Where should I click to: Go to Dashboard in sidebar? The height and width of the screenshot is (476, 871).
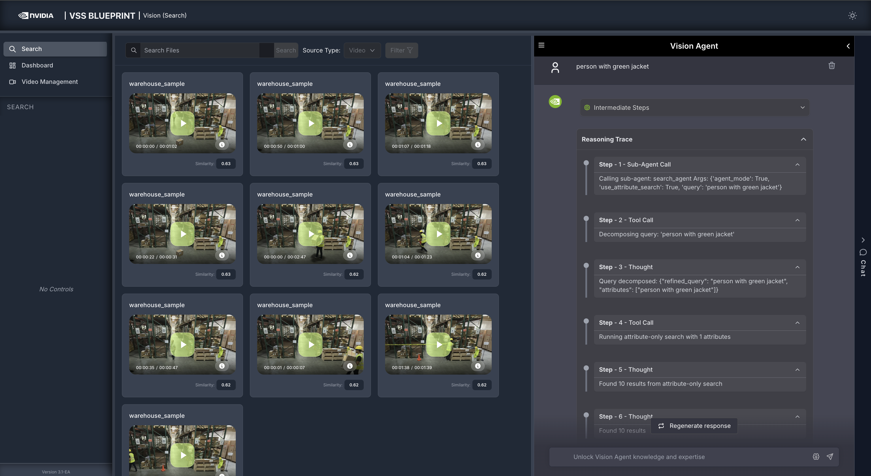coord(37,65)
